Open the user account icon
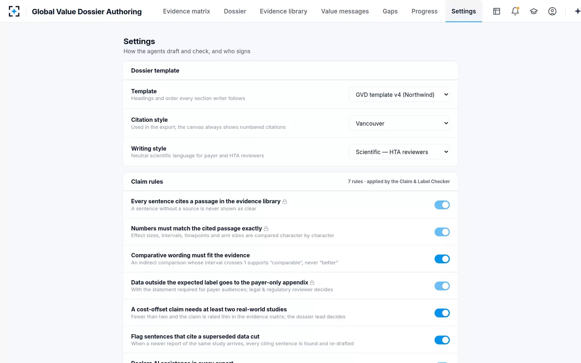 point(552,11)
